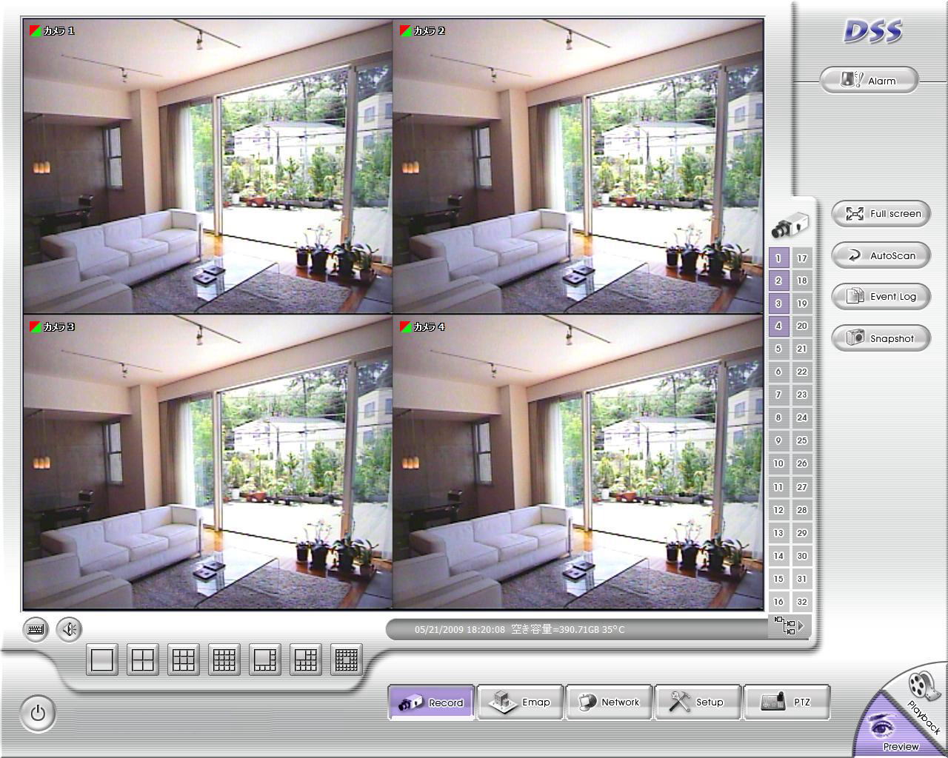Start AutoScan of cameras
This screenshot has width=948, height=758.
click(x=881, y=255)
